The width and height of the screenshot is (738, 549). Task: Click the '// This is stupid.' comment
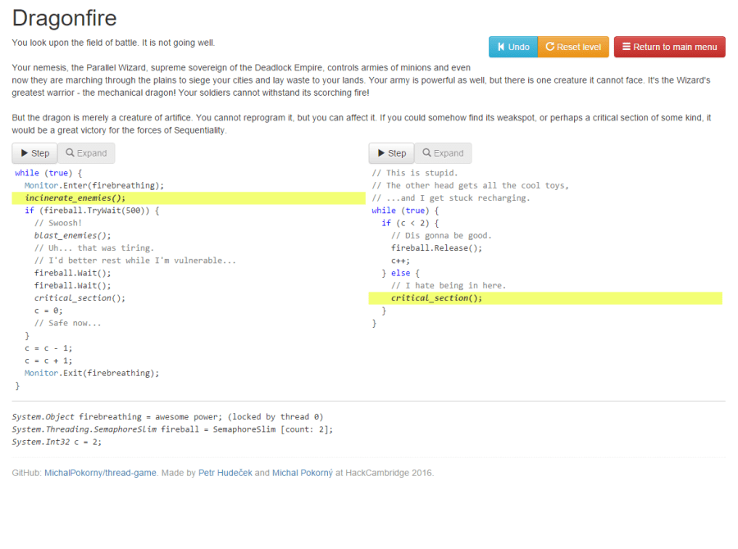415,173
